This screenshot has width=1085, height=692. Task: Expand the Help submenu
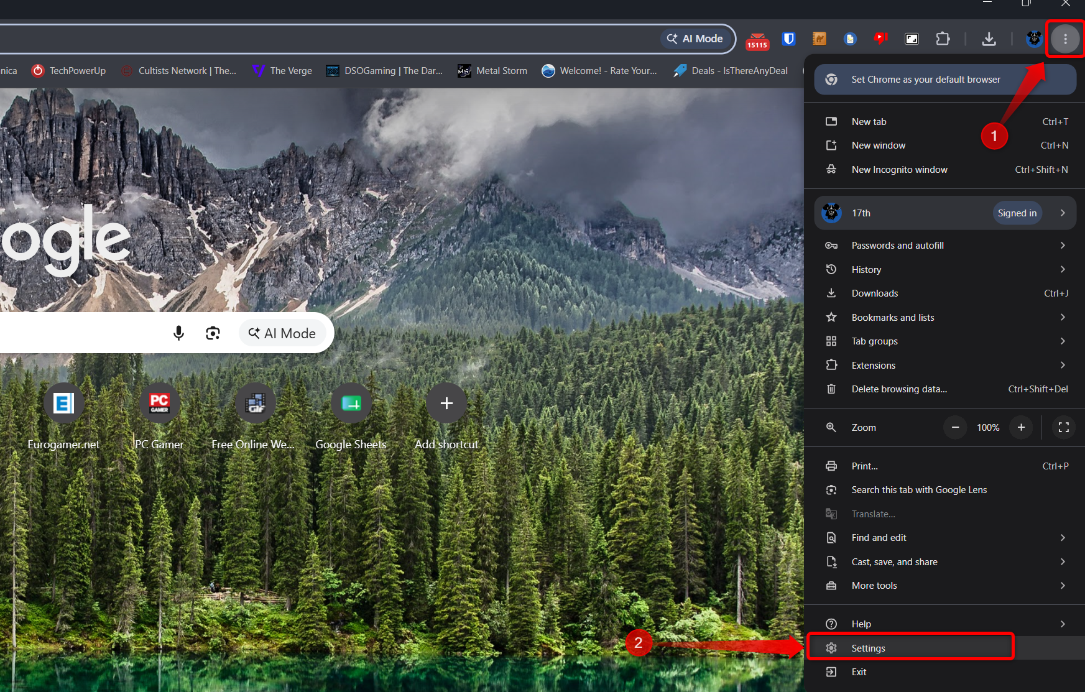pyautogui.click(x=944, y=624)
